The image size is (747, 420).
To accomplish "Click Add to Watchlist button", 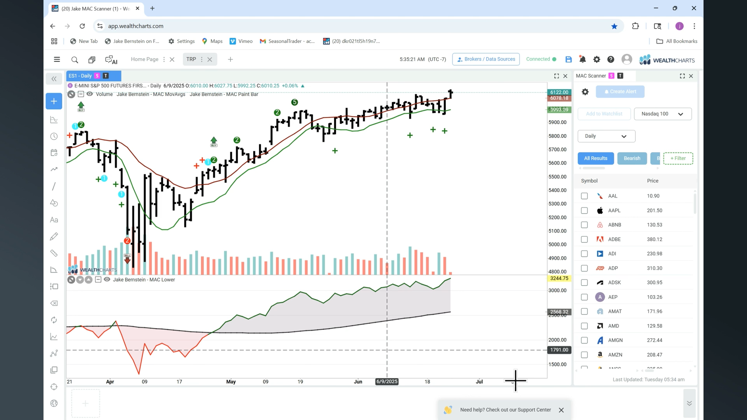I will 604,114.
